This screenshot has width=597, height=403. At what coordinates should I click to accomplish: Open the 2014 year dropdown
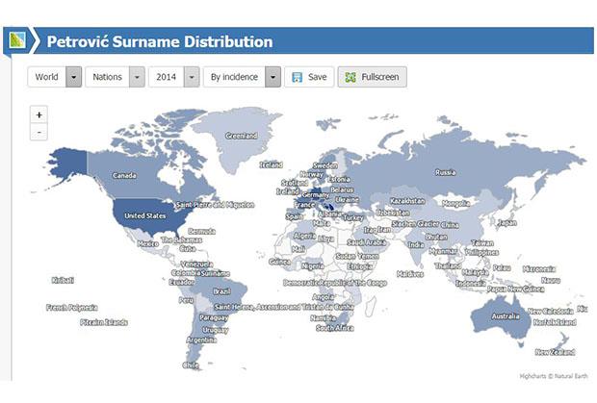pos(192,77)
